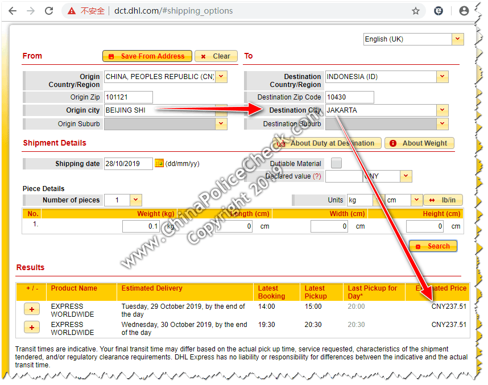Image resolution: width=488 pixels, height=385 pixels.
Task: Focus the Origin city field
Action: 160,110
